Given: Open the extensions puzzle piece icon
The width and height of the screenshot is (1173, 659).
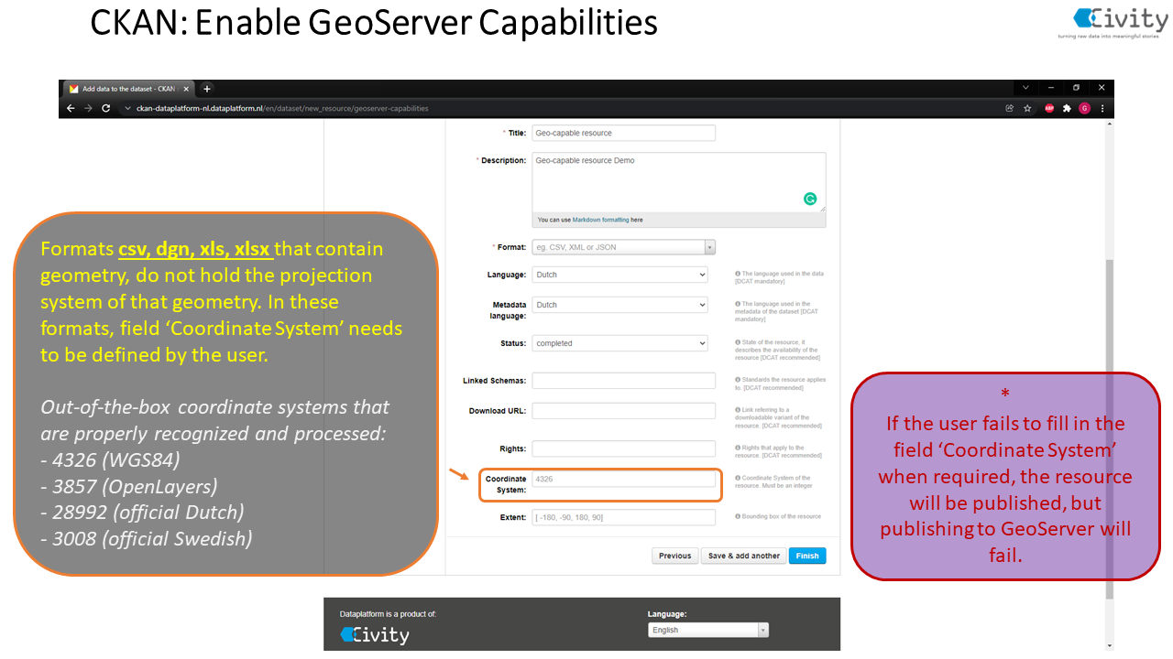Looking at the screenshot, I should point(1067,108).
